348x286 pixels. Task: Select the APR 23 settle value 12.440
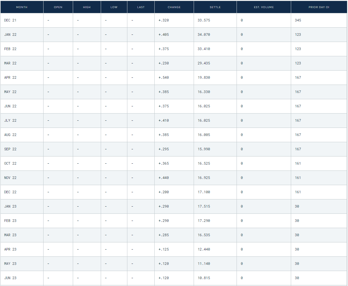pos(204,249)
